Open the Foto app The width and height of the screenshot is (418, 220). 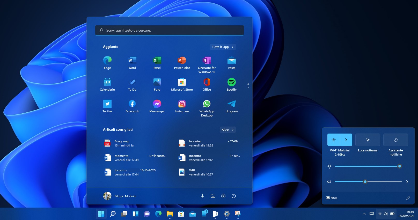coord(157,85)
